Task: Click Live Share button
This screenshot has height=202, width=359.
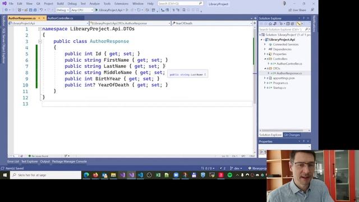Action: (297, 10)
